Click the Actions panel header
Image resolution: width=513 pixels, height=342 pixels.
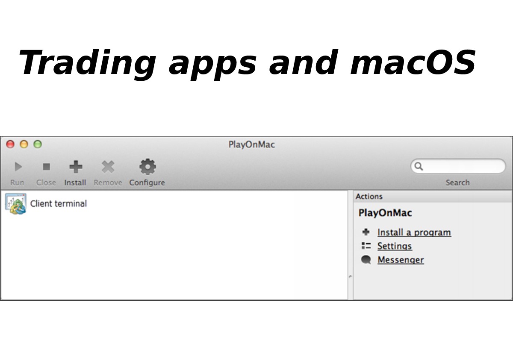point(369,196)
